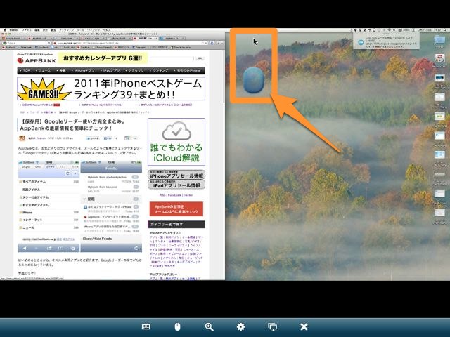
Task: Open remote session settings gear
Action: [240, 326]
